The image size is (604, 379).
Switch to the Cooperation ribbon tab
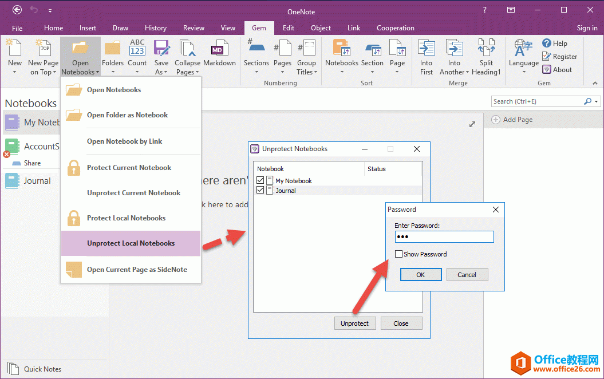(395, 28)
